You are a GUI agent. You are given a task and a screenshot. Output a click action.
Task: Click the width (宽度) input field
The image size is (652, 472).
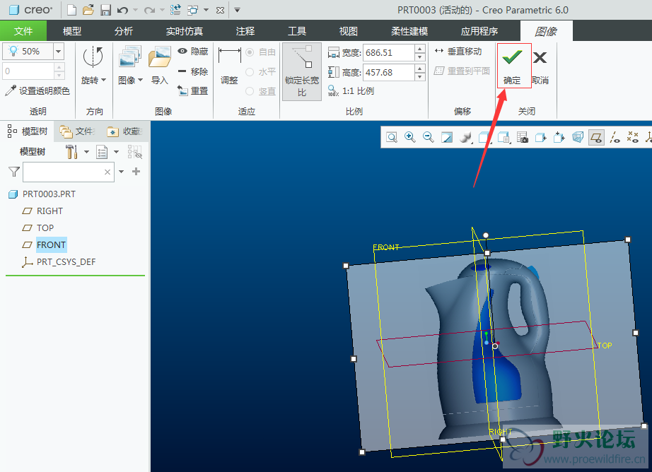(388, 53)
